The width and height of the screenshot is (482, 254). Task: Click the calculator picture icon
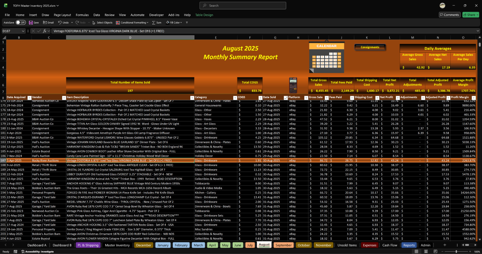[x=293, y=85]
